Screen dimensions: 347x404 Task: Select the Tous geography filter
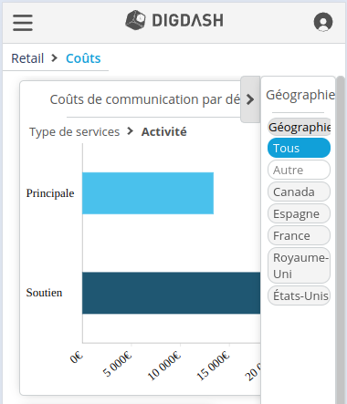coord(299,148)
